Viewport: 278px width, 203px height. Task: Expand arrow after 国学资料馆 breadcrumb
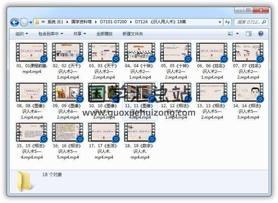point(96,22)
